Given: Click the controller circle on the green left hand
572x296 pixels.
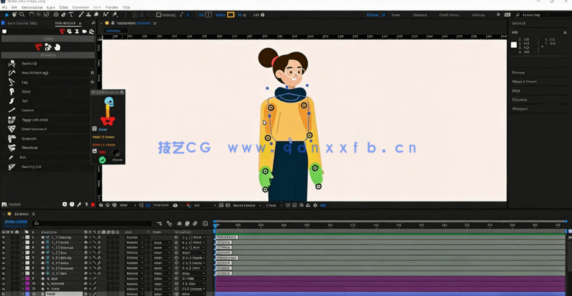Looking at the screenshot, I should [x=265, y=171].
